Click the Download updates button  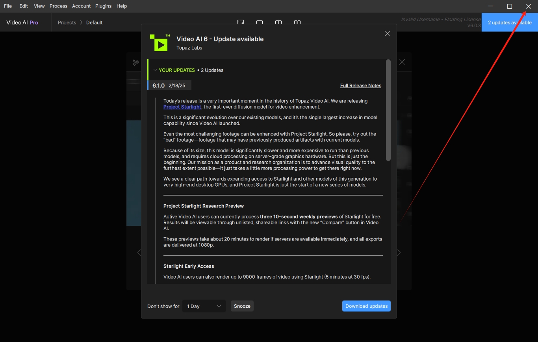click(366, 306)
